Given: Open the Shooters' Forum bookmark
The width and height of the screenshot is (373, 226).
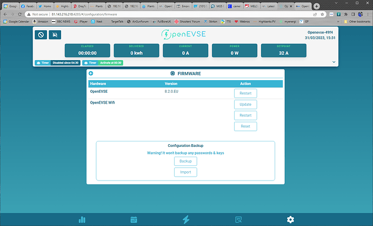Looking at the screenshot, I should coord(187,22).
